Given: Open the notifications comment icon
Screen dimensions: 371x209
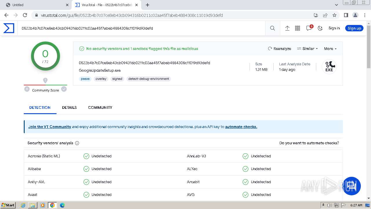Looking at the screenshot, I should pyautogui.click(x=309, y=28).
